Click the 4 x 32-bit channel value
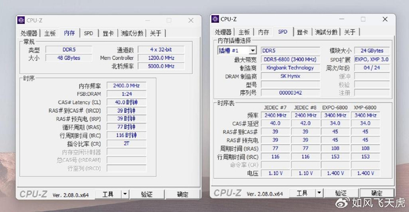This screenshot has width=409, height=212. (161, 50)
